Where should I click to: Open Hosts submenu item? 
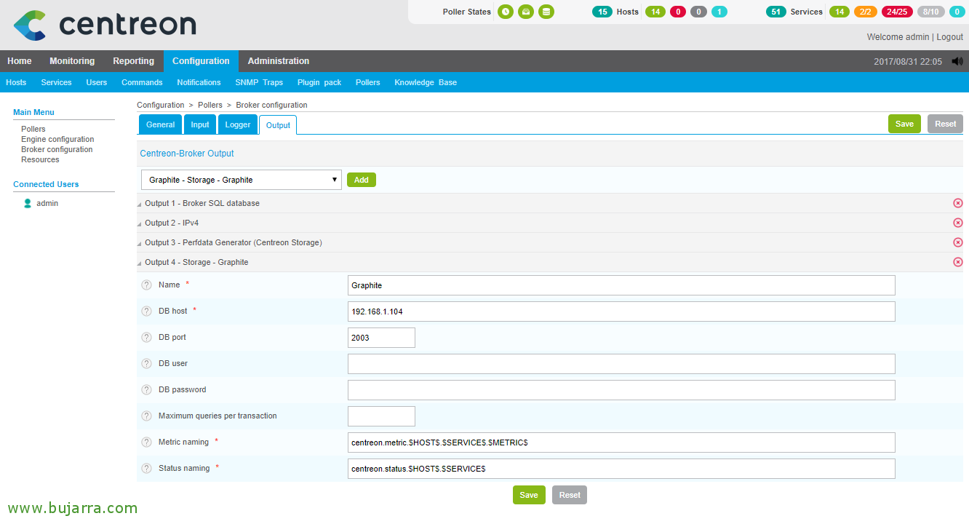16,82
